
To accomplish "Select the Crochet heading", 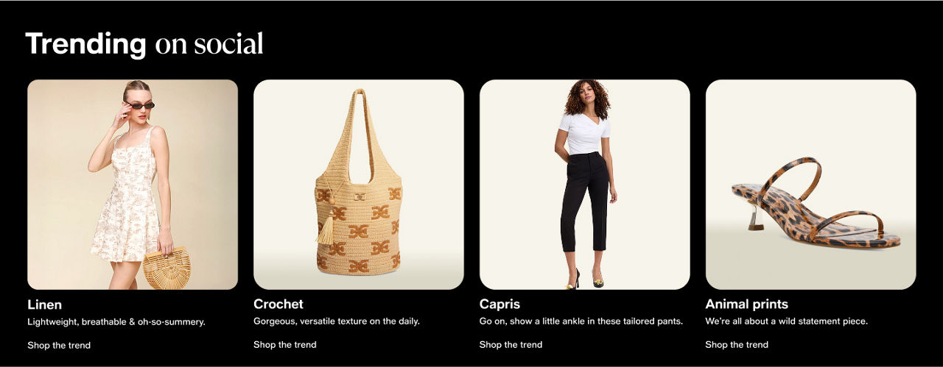I will [x=278, y=304].
